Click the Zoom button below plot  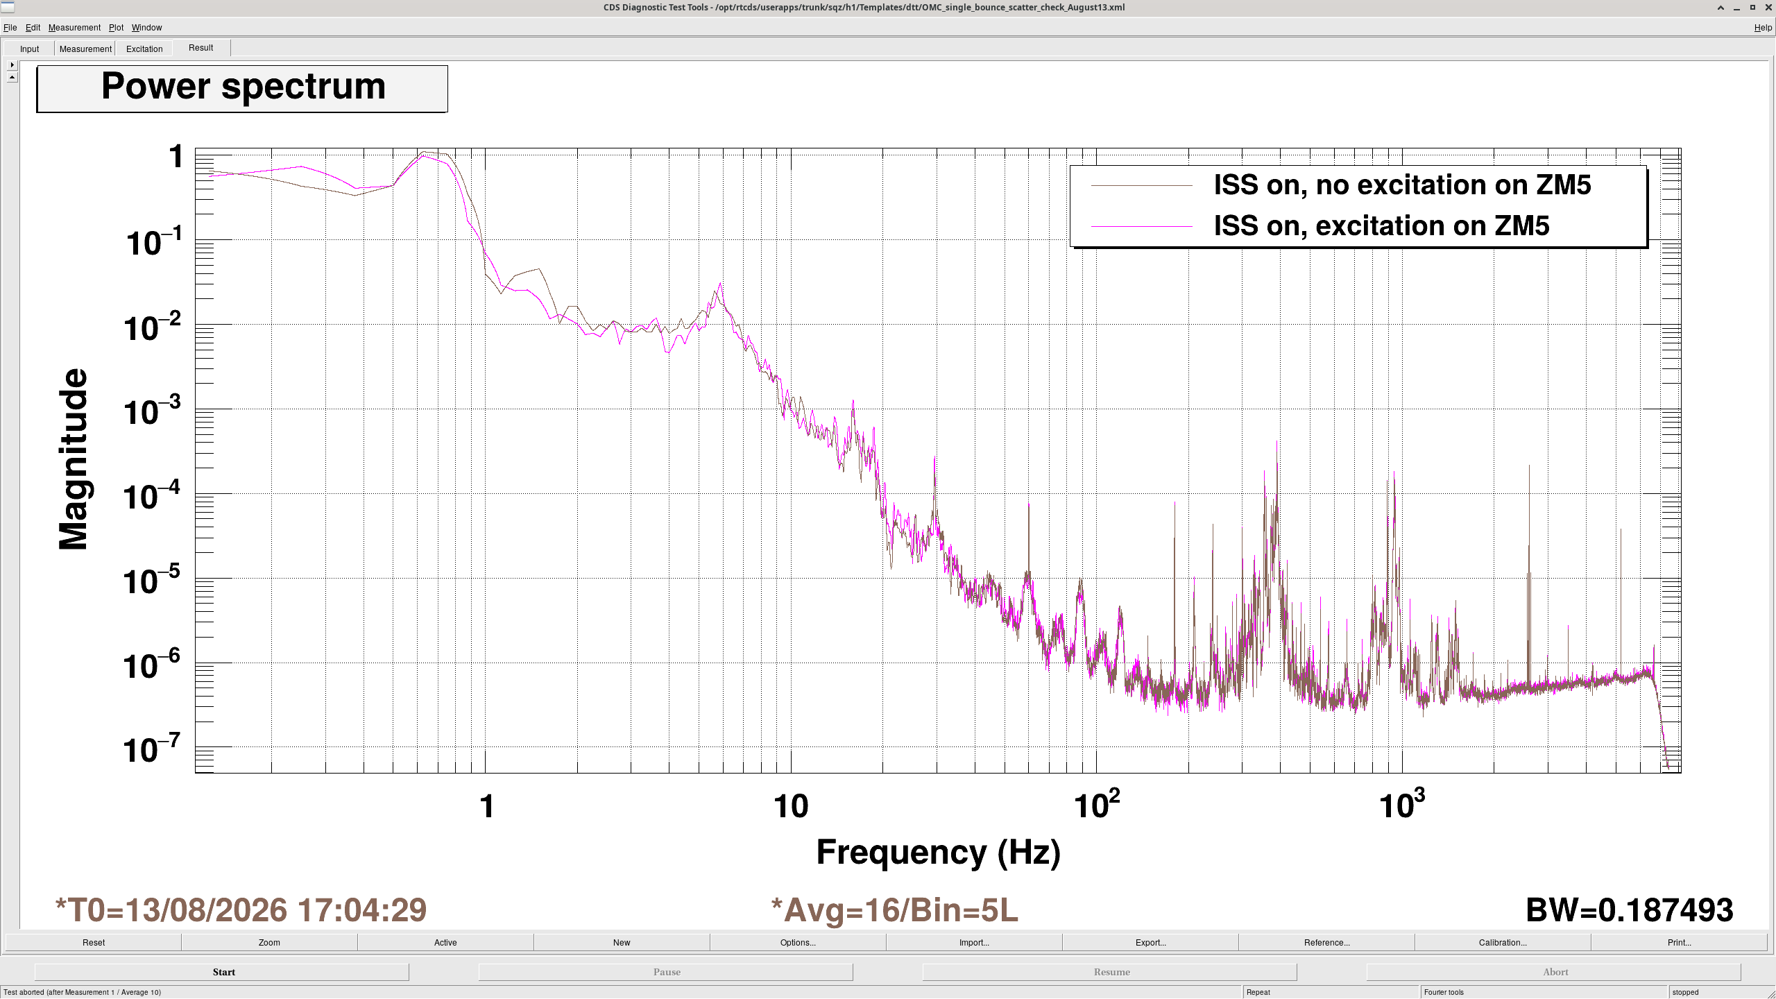click(269, 942)
